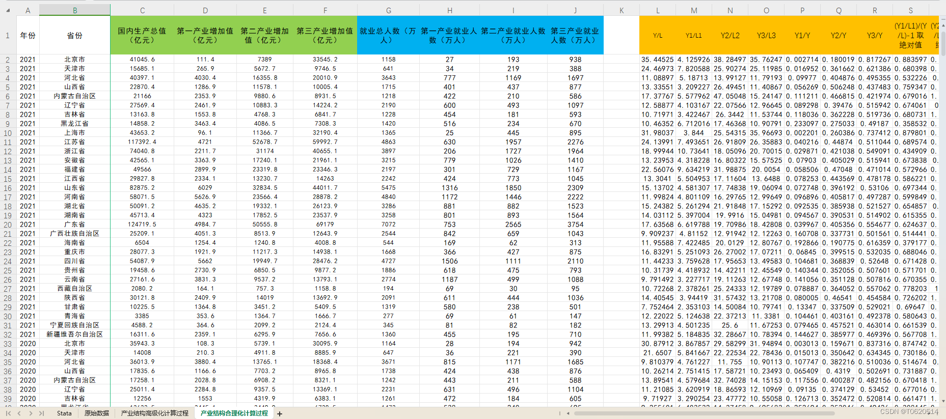946x419 pixels.
Task: Open the 产业结构高级化计算过程 sheet tab
Action: click(155, 413)
